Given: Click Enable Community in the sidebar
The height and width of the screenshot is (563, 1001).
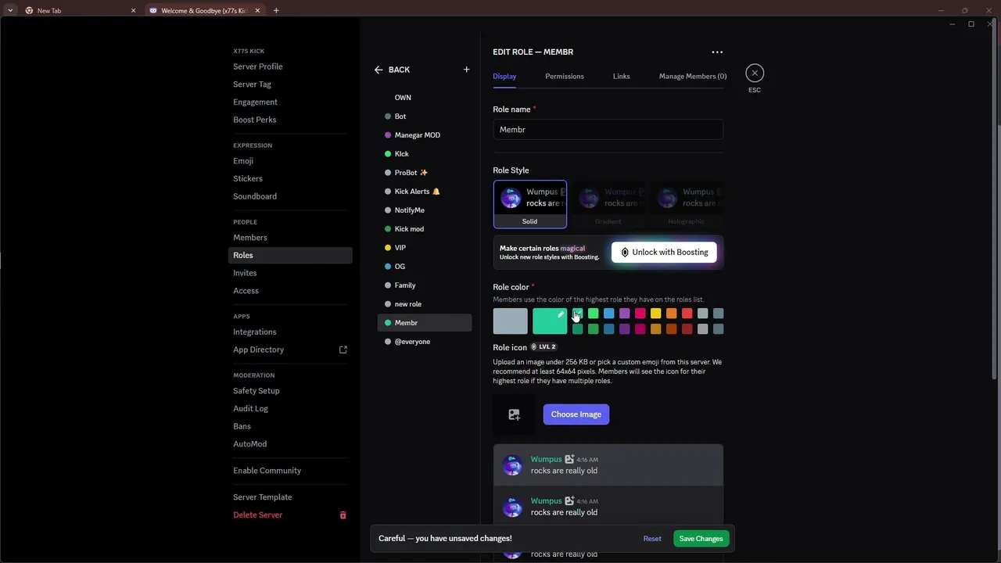Looking at the screenshot, I should coord(290,471).
